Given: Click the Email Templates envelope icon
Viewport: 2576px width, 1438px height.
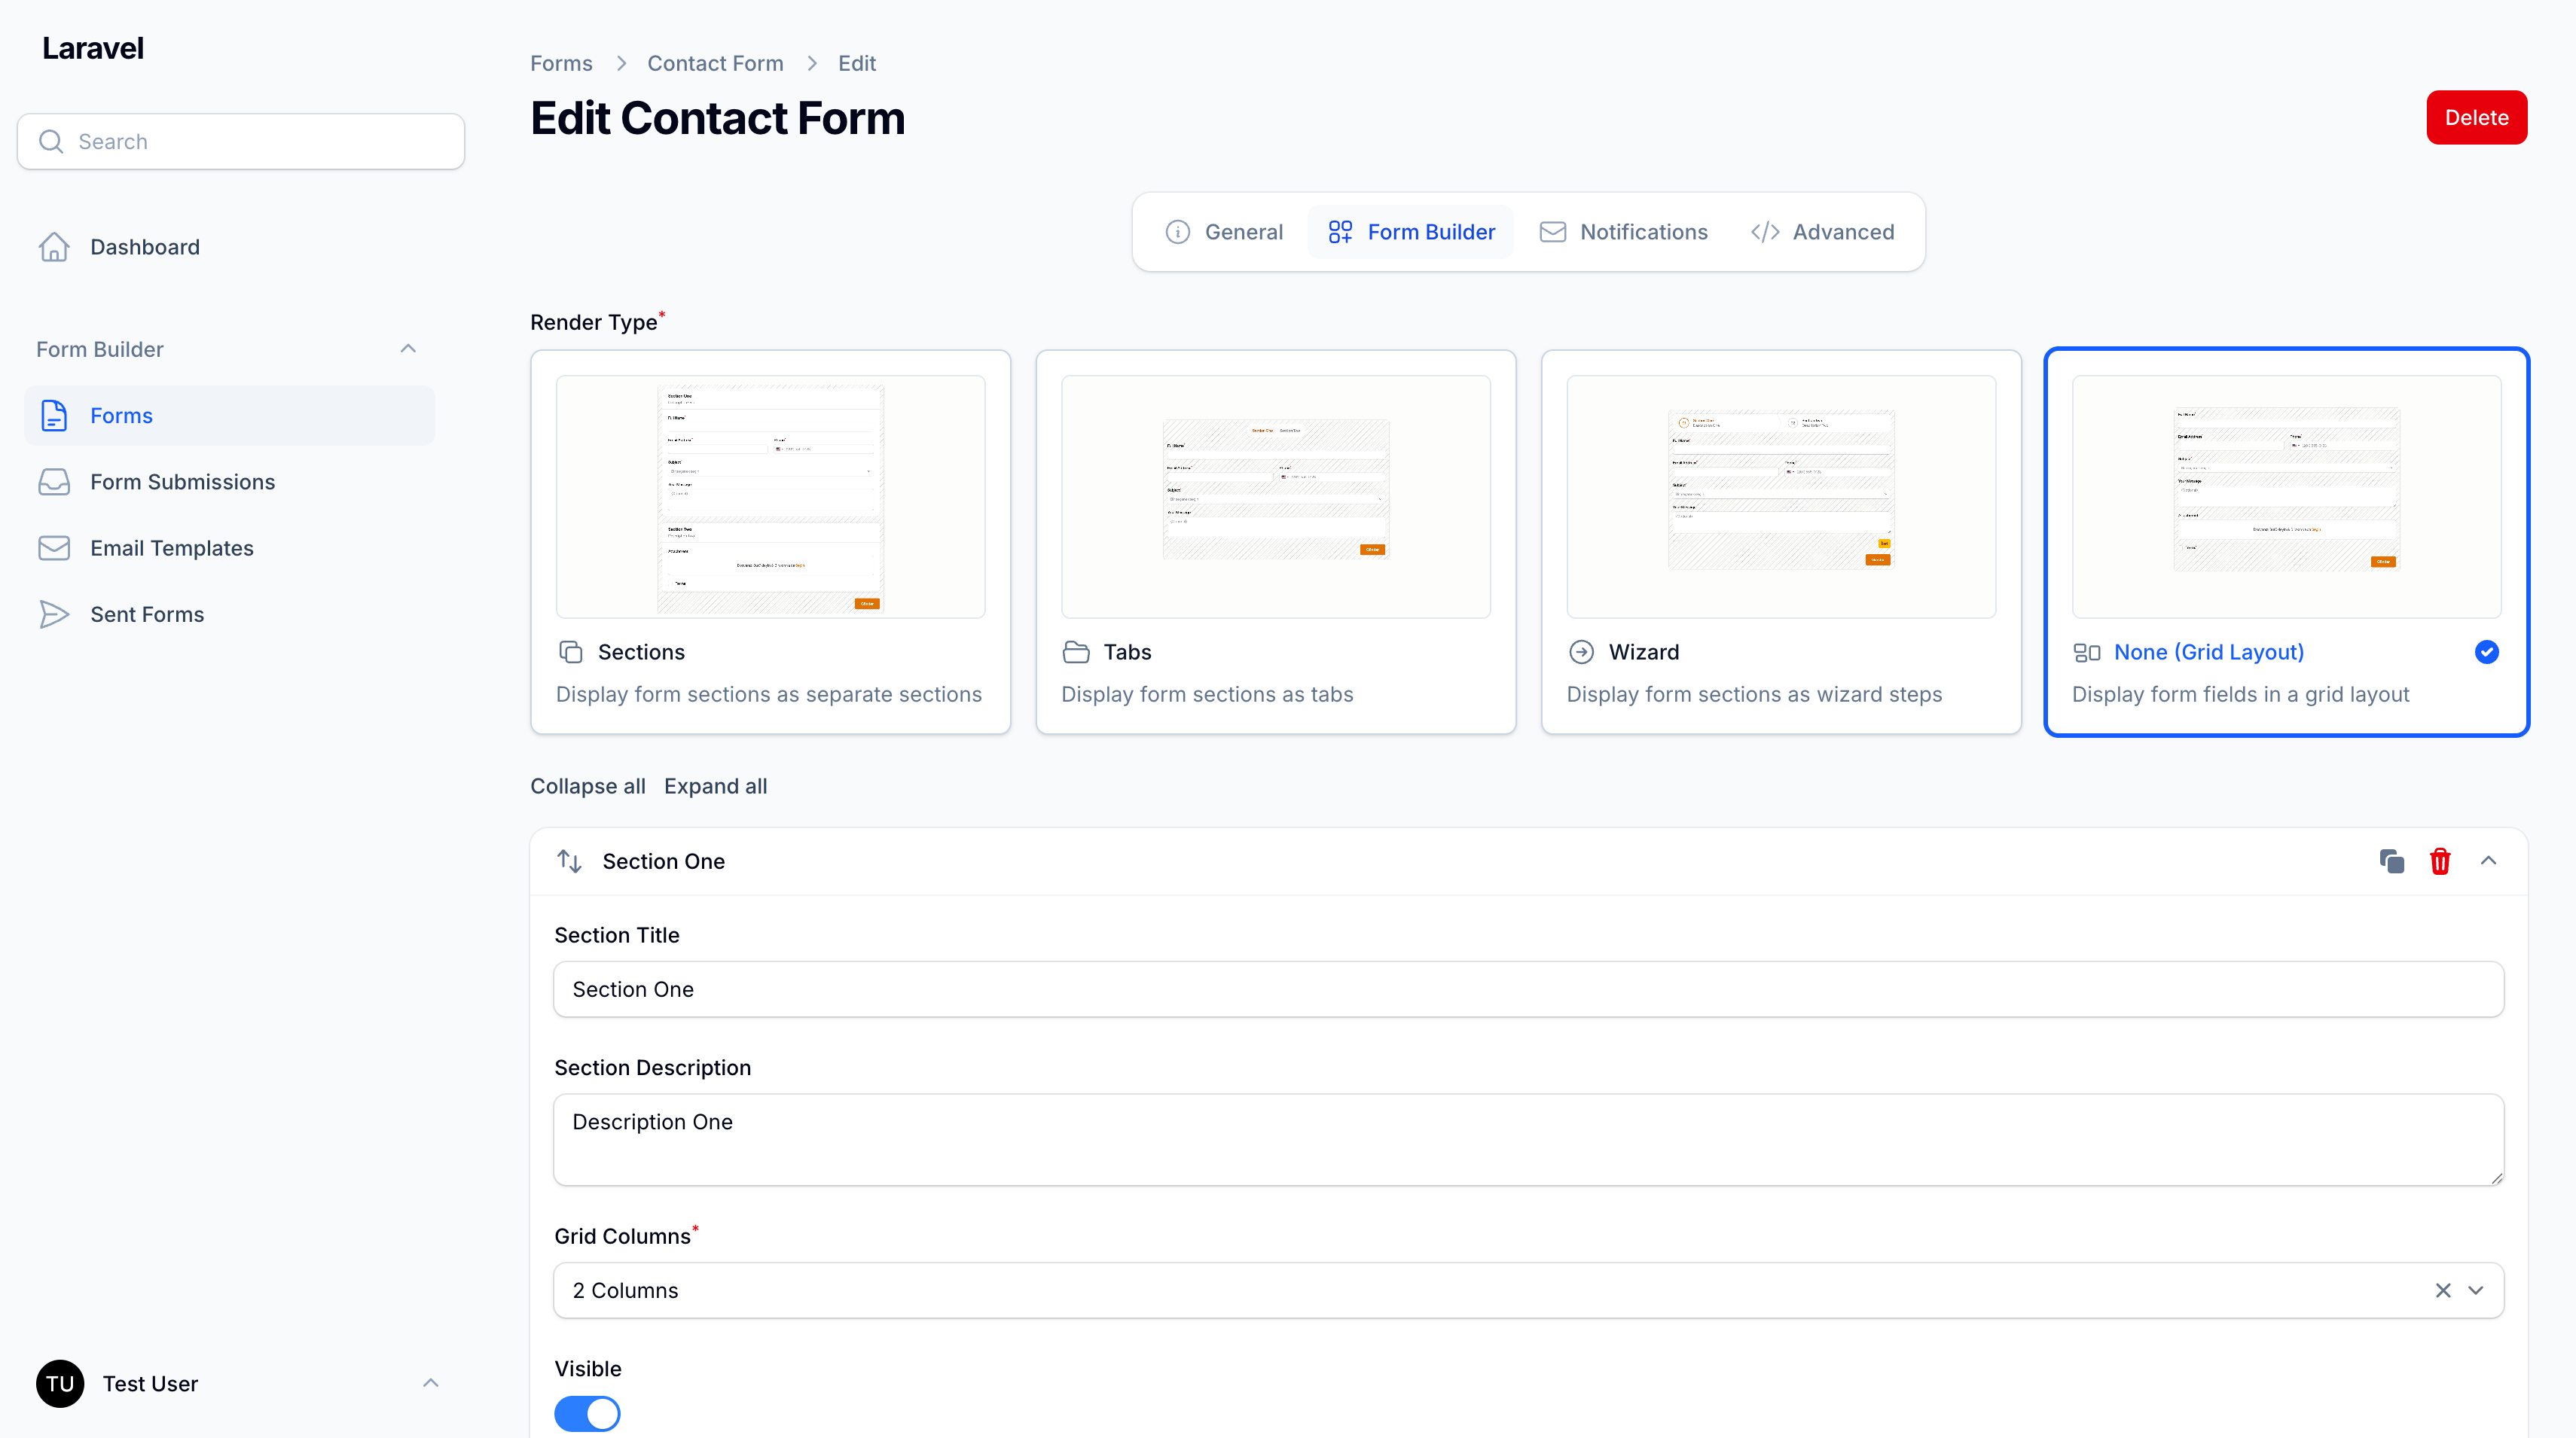Looking at the screenshot, I should [54, 547].
